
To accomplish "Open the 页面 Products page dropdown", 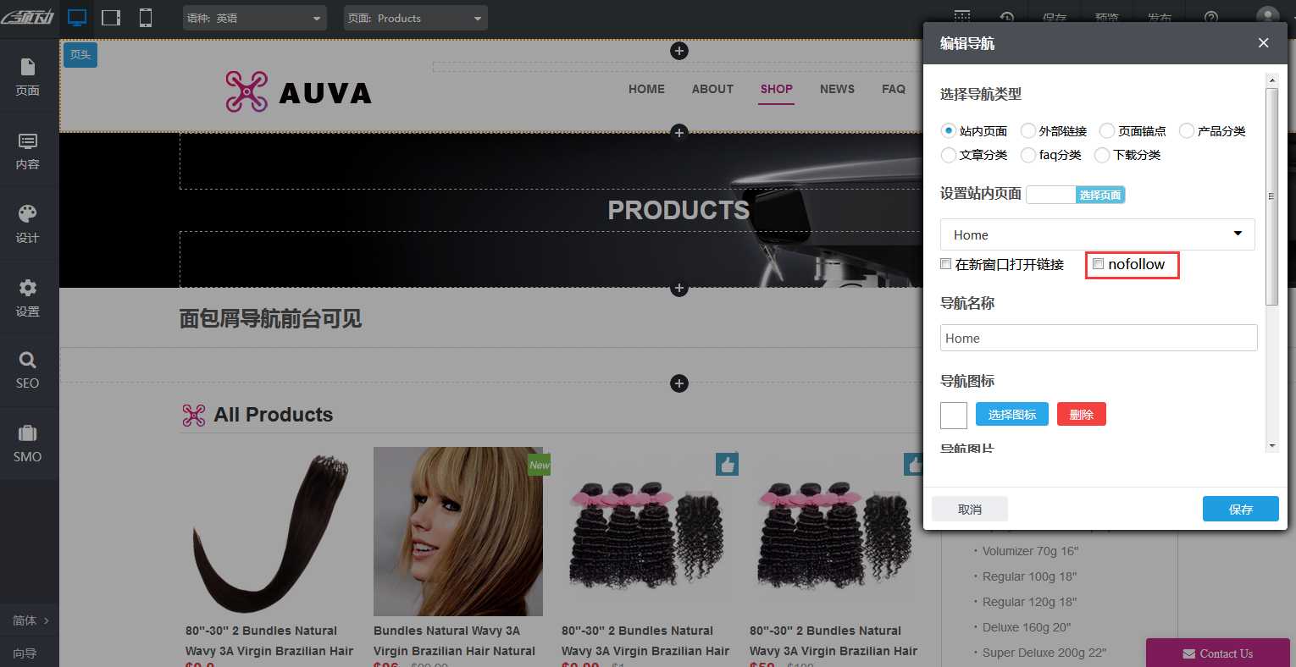I will 415,18.
